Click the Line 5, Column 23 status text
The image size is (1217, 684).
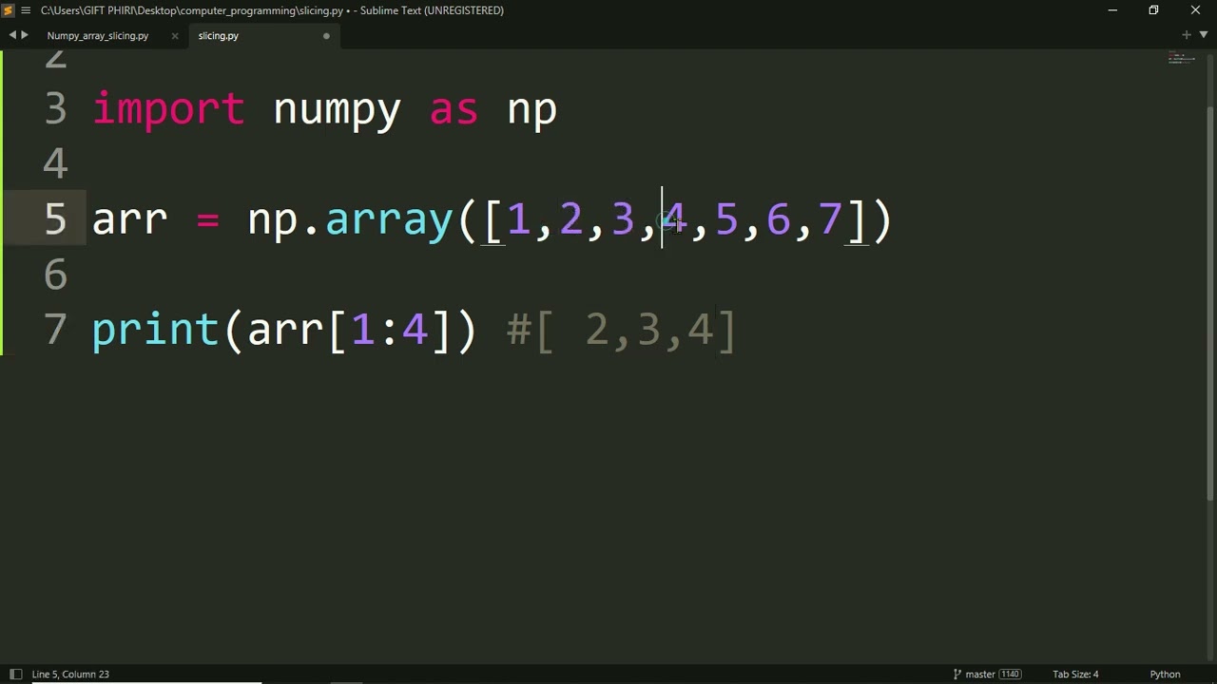click(x=70, y=674)
